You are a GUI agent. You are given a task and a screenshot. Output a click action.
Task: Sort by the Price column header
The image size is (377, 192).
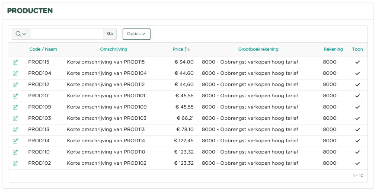[178, 49]
